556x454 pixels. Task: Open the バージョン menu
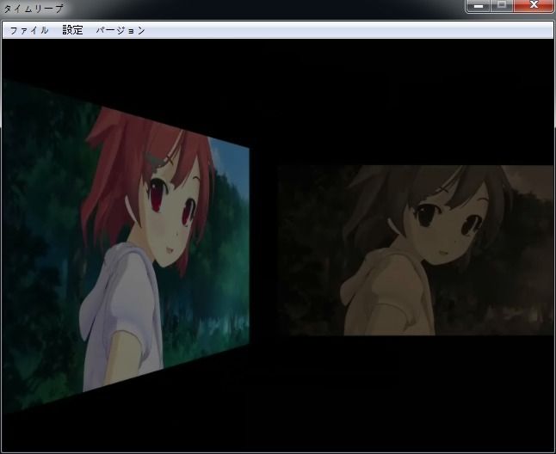pyautogui.click(x=120, y=30)
